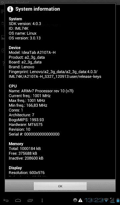120x205 pixels.
Task: Tap the System information dialog title
Action: (38, 9)
